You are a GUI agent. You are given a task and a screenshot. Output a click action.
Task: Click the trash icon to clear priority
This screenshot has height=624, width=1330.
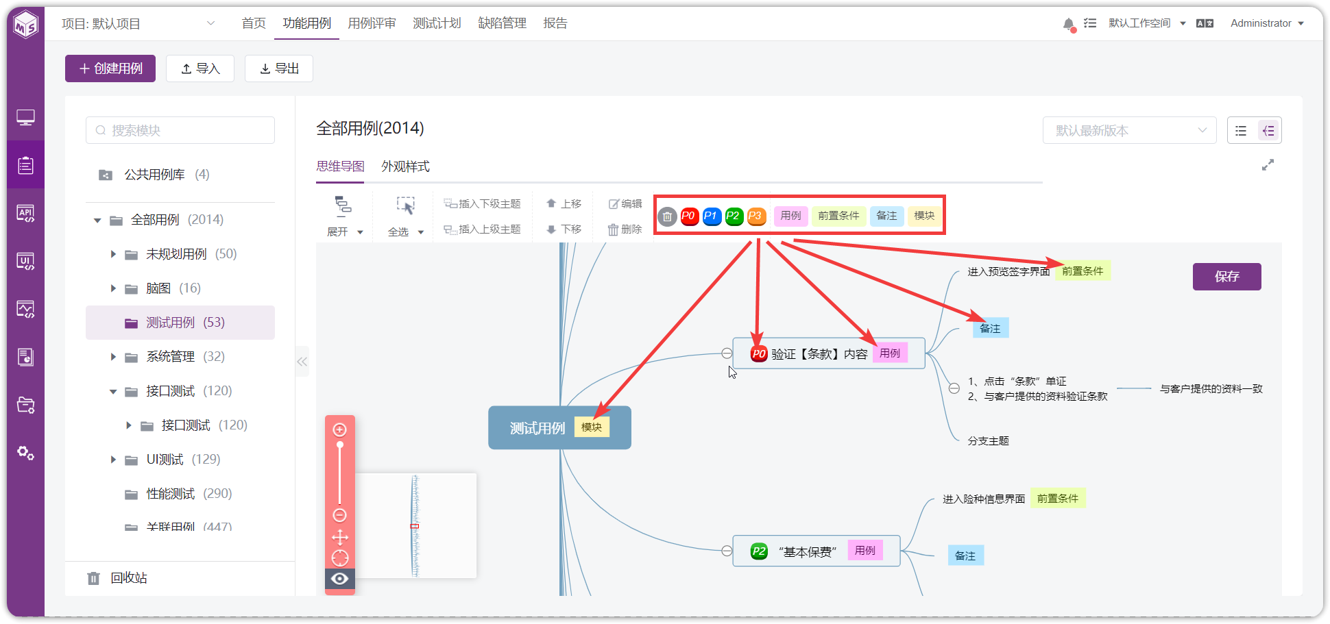(667, 216)
